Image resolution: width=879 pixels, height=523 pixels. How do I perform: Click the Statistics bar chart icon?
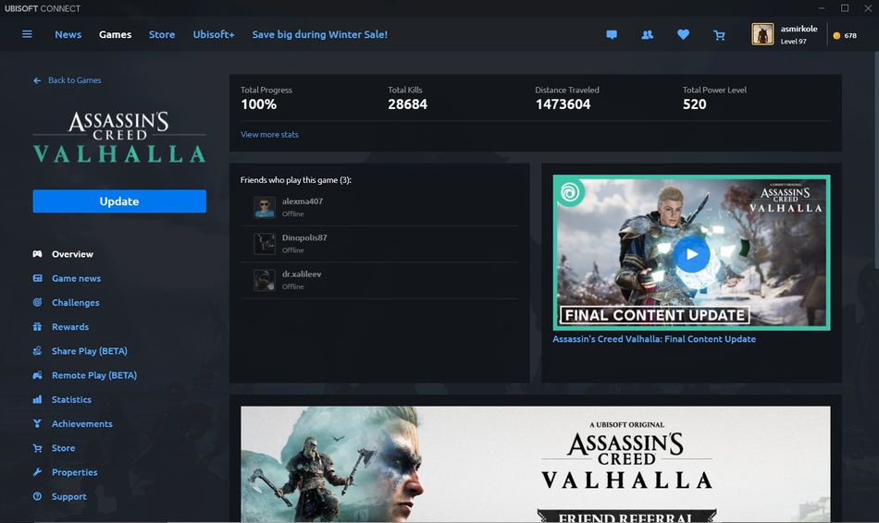tap(37, 399)
